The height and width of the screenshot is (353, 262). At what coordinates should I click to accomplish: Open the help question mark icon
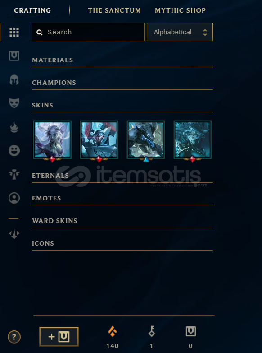[x=14, y=337]
